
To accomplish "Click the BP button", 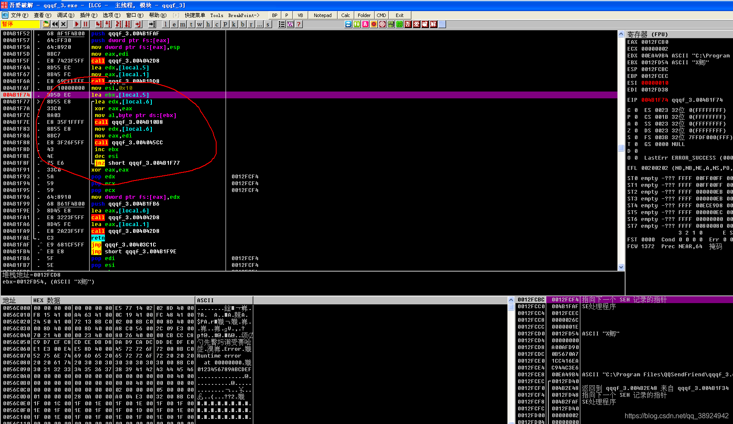I will coord(275,15).
